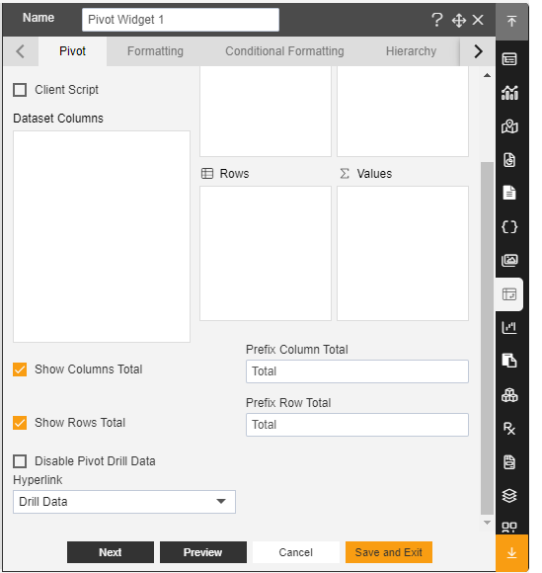
Task: Uncheck Show Columns Total
Action: tap(20, 369)
